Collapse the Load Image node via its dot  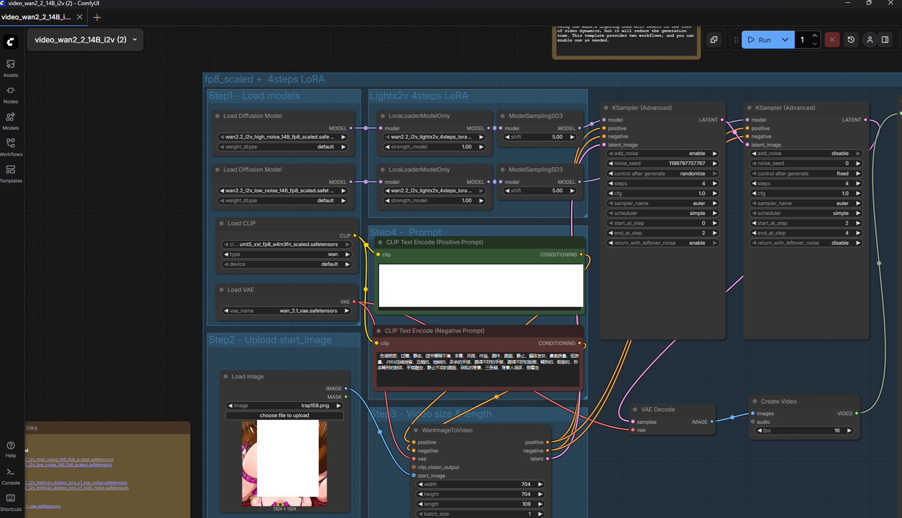pos(225,377)
